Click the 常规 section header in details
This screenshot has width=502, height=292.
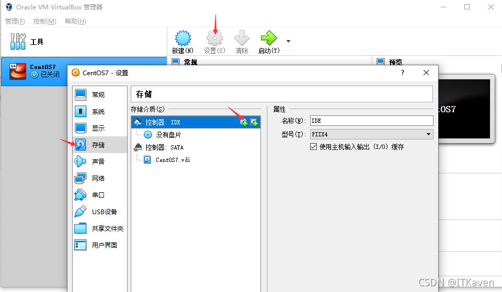point(190,62)
